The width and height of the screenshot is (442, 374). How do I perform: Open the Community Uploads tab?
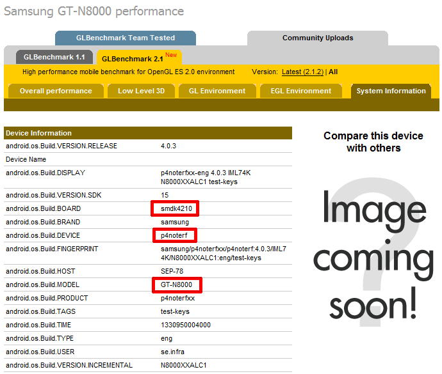pos(318,38)
